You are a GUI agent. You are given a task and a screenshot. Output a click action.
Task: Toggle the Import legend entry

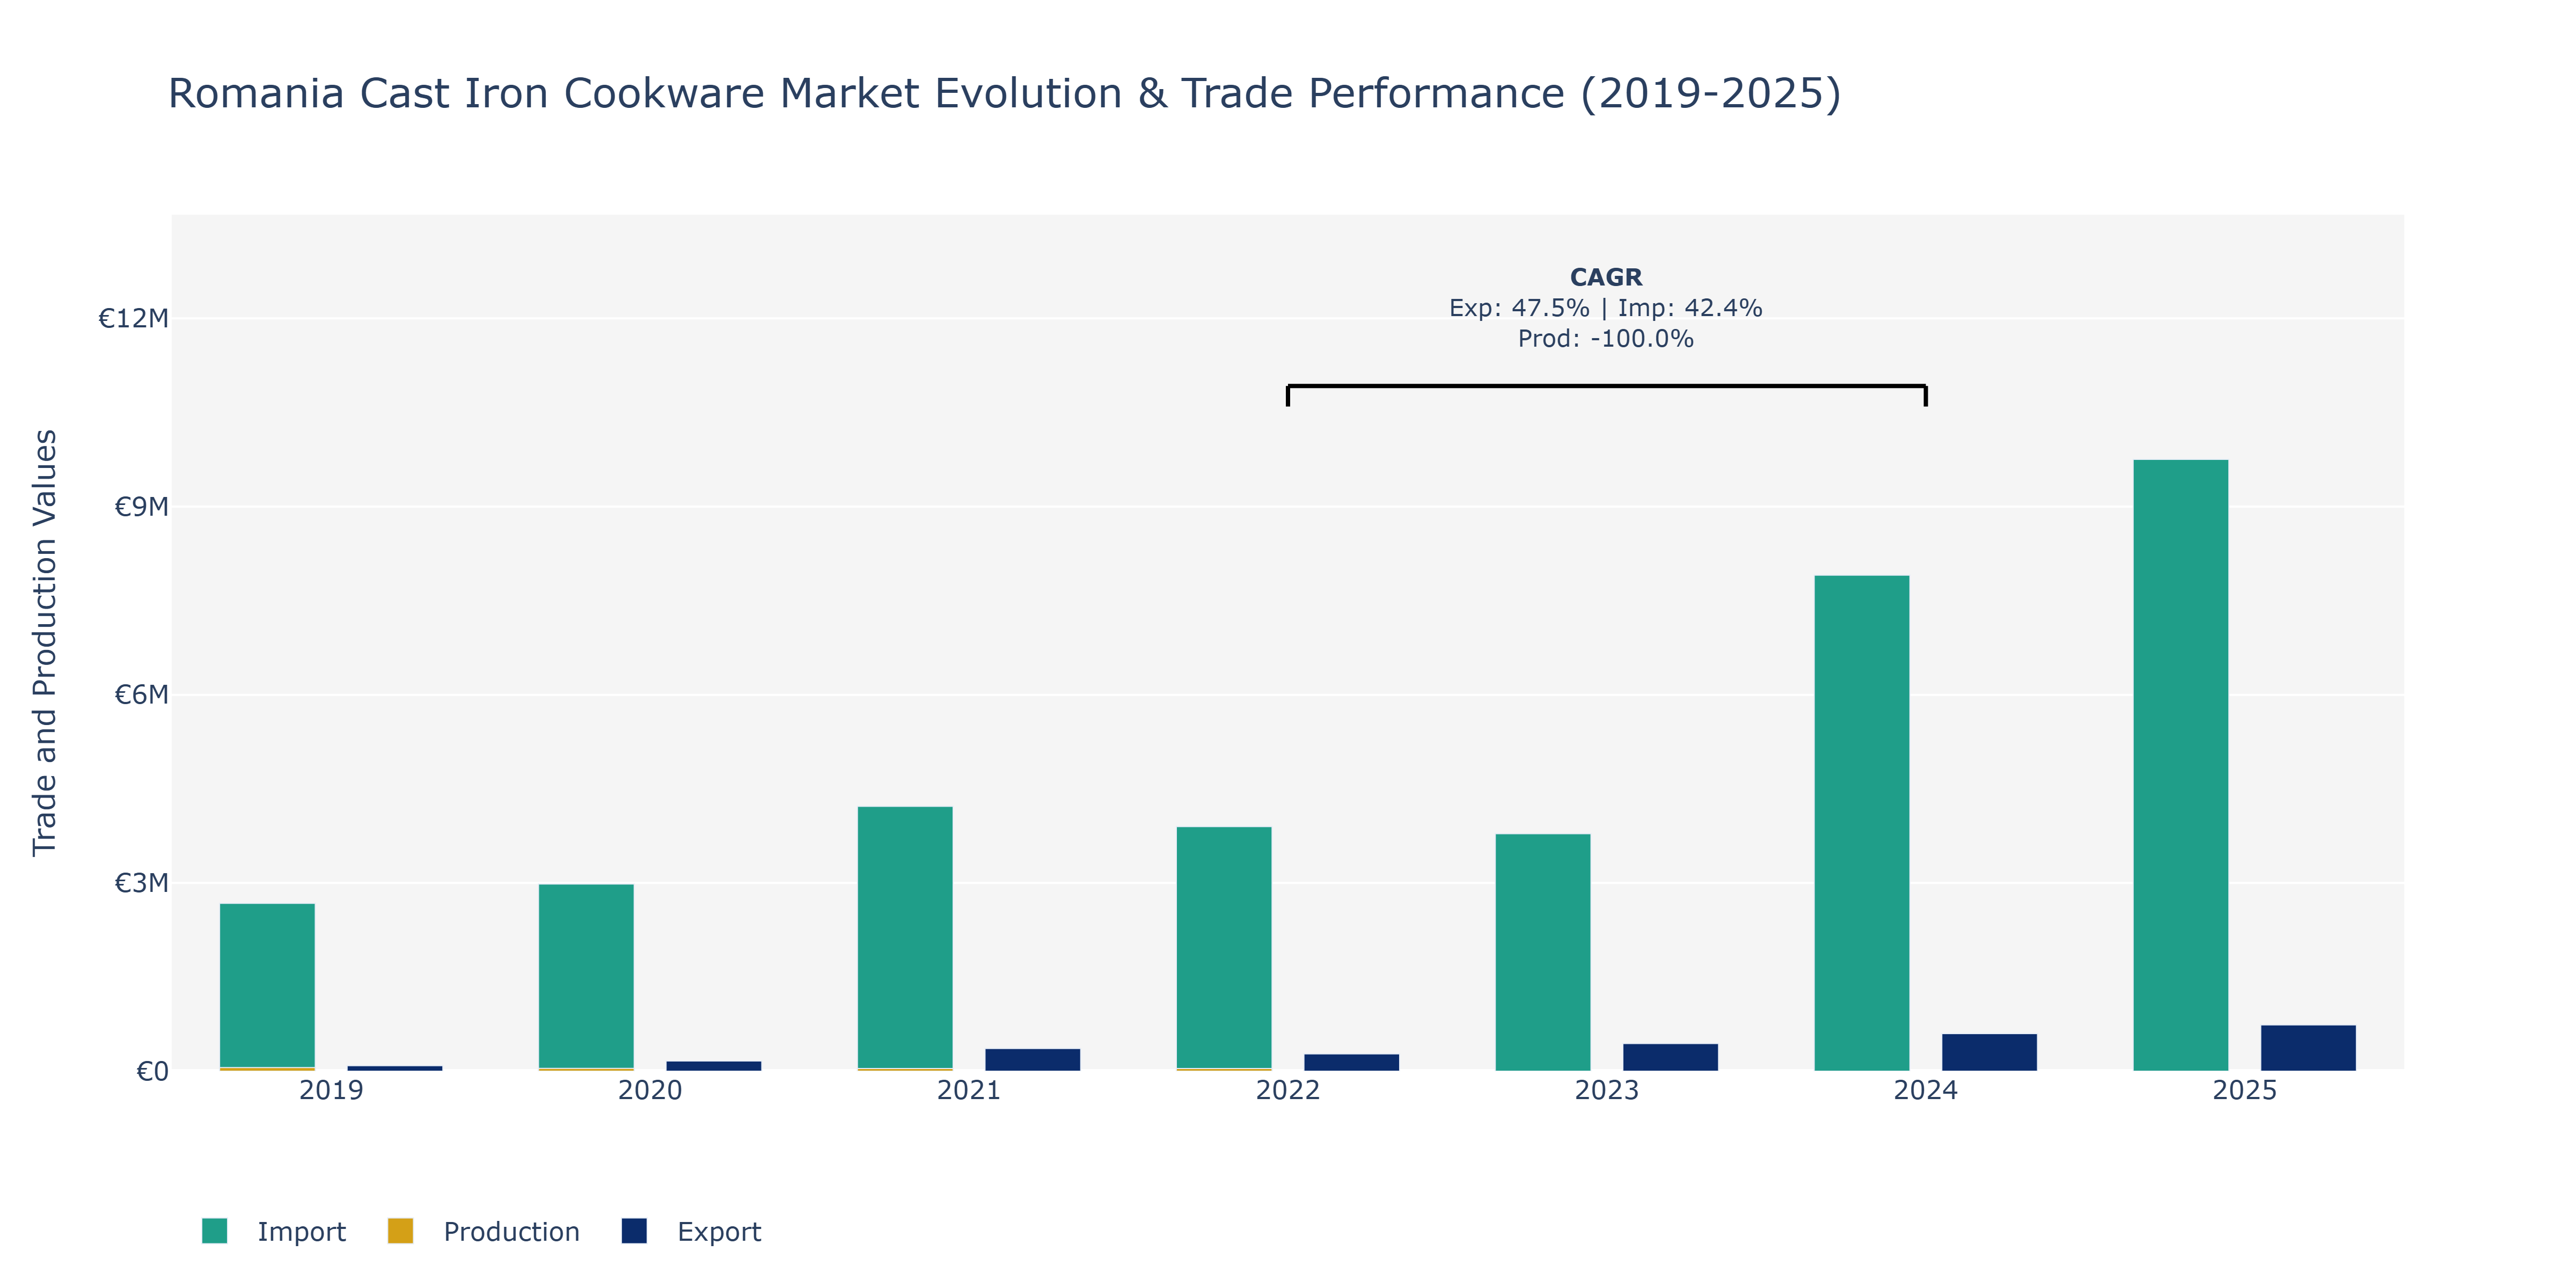[x=274, y=1231]
